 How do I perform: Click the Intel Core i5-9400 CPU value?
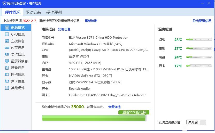108,50
